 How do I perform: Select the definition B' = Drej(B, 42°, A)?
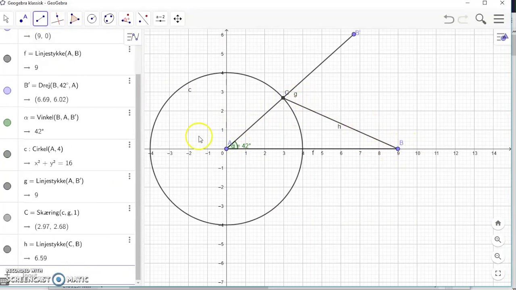point(51,85)
